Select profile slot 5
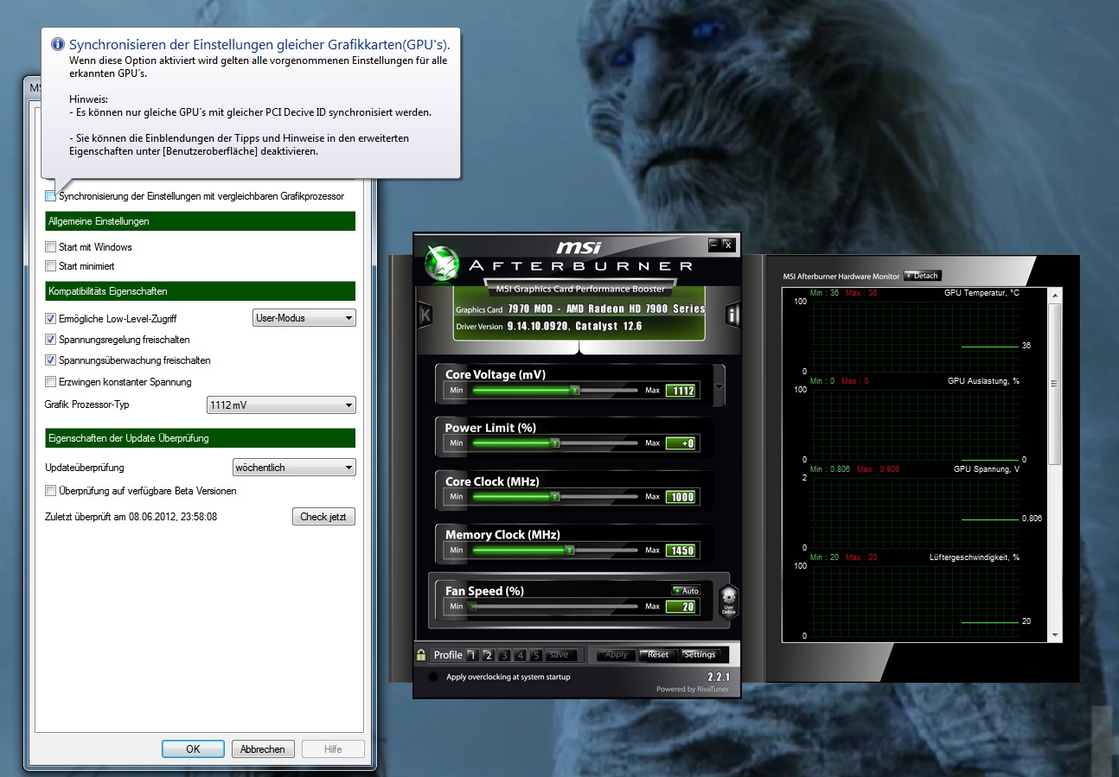The width and height of the screenshot is (1119, 777). [535, 655]
